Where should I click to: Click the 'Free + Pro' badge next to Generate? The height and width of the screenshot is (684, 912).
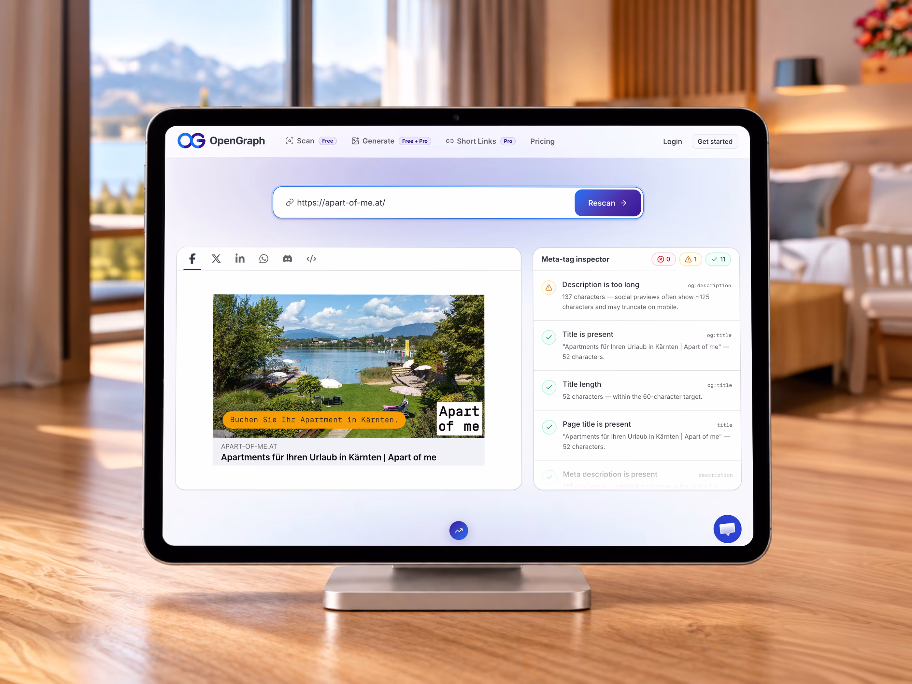414,141
